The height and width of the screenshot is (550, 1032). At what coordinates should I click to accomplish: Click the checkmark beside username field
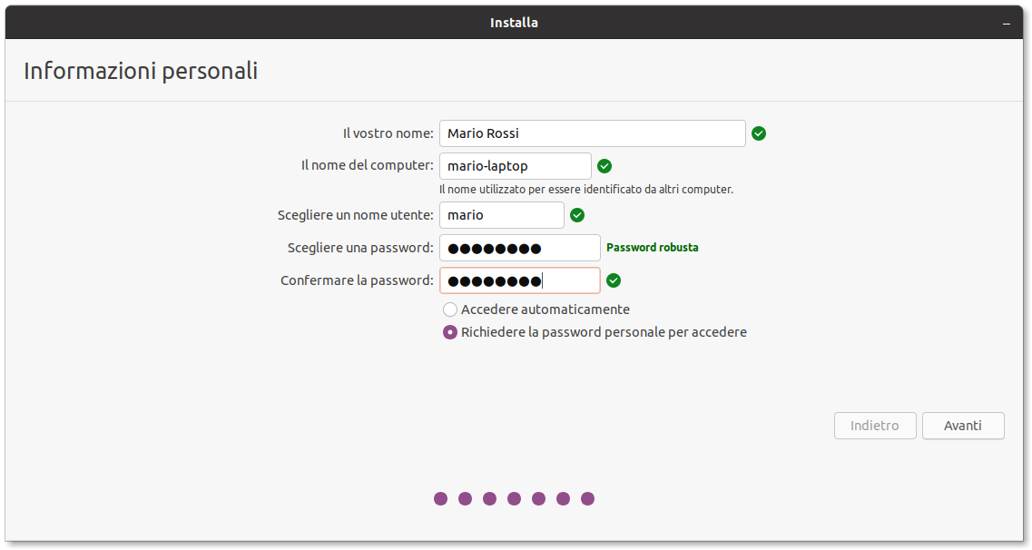click(x=577, y=215)
